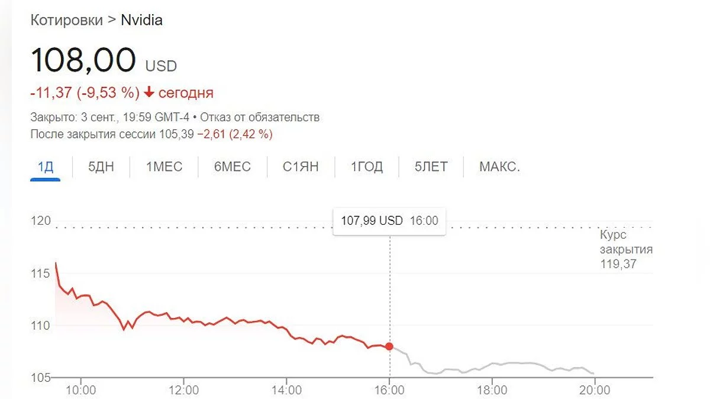Switch to the 5ДН range tab
This screenshot has width=710, height=399.
click(101, 167)
